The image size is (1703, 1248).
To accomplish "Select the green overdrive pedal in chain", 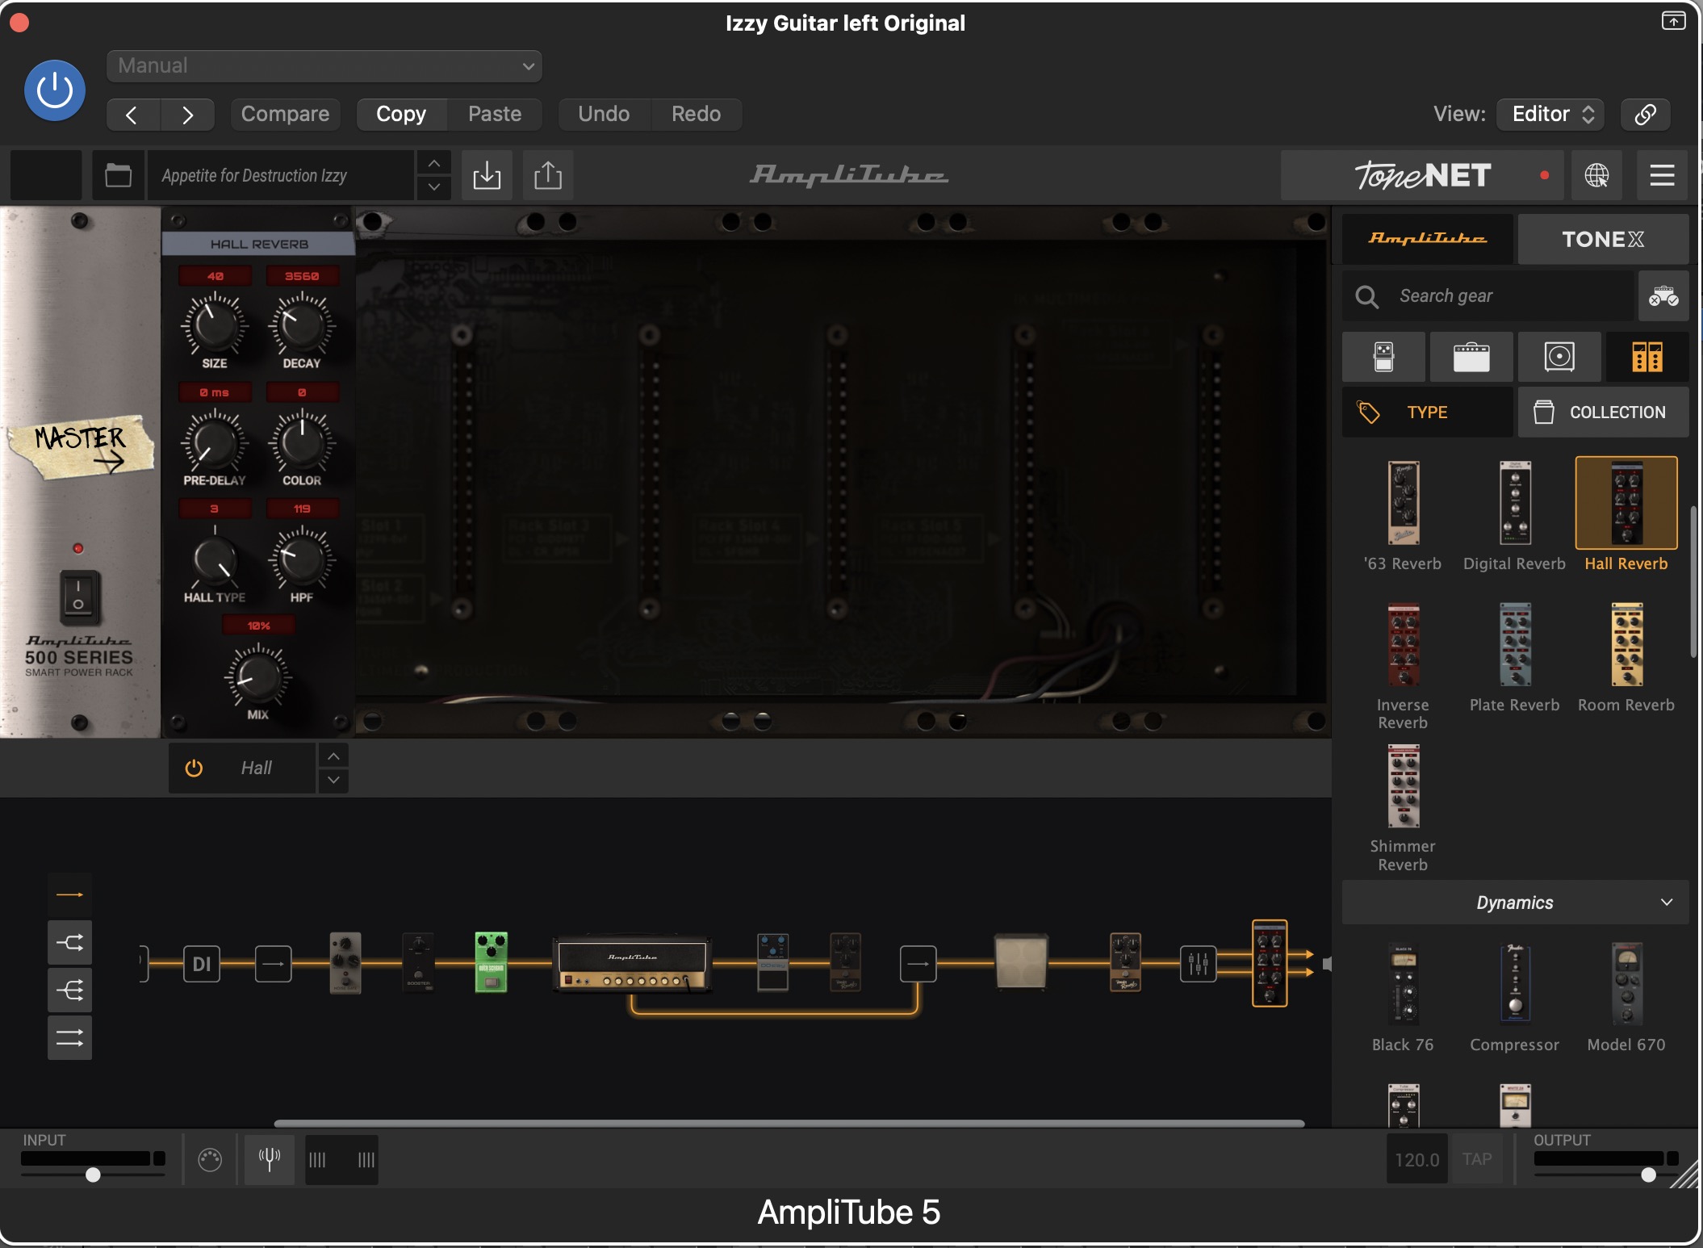I will [491, 962].
